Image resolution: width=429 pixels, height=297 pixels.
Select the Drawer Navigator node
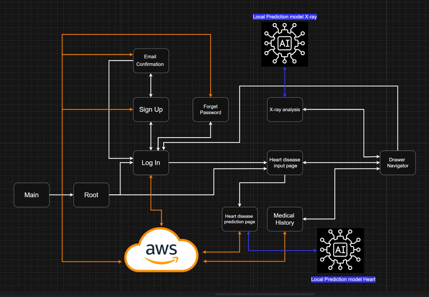pos(398,163)
